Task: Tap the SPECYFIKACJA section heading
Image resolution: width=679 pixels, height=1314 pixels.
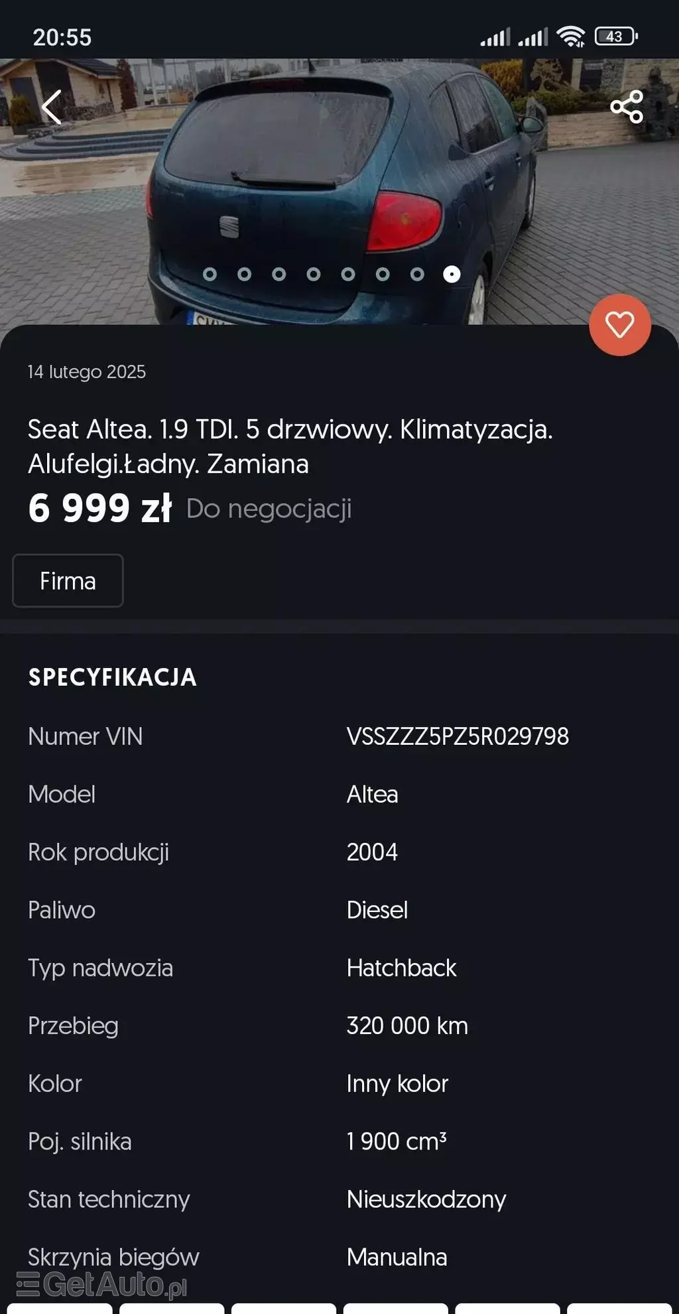Action: point(111,678)
